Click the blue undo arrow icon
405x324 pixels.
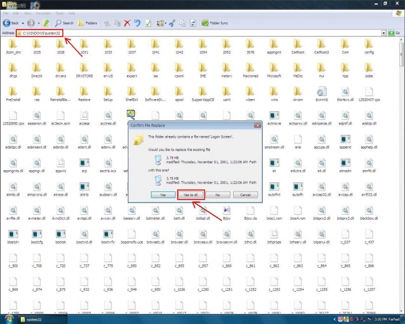(x=138, y=23)
